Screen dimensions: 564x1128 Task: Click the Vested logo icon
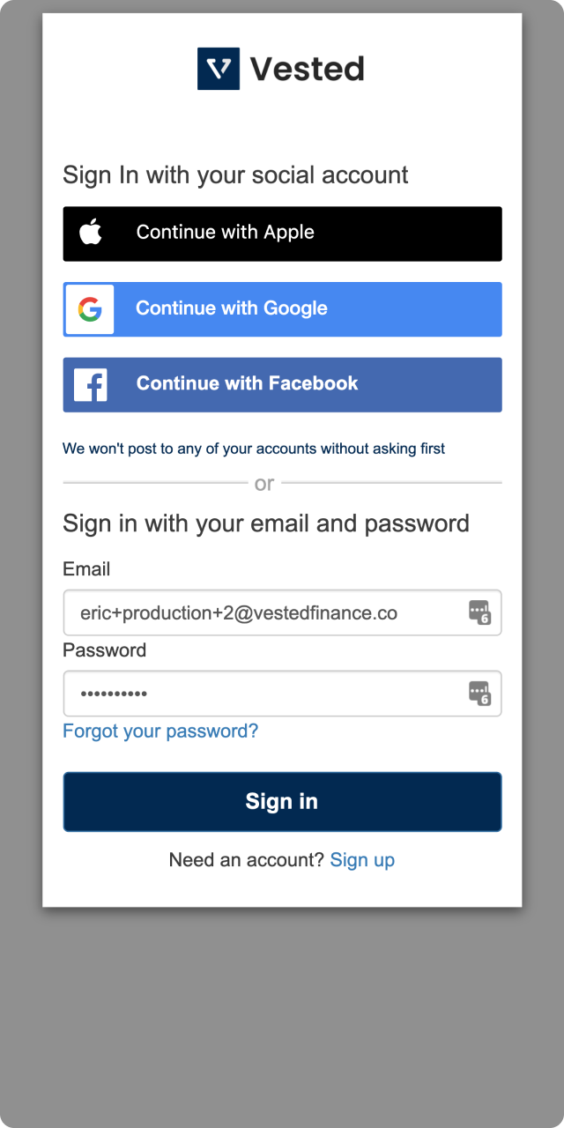click(x=219, y=69)
